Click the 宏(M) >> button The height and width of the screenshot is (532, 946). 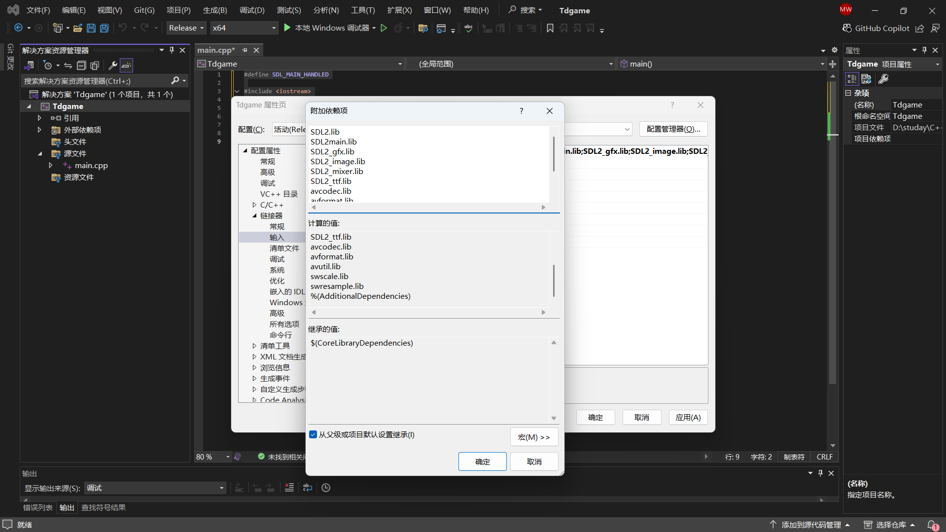click(534, 437)
